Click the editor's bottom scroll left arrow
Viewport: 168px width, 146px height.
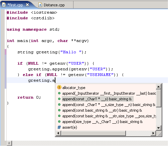click(x=9, y=143)
